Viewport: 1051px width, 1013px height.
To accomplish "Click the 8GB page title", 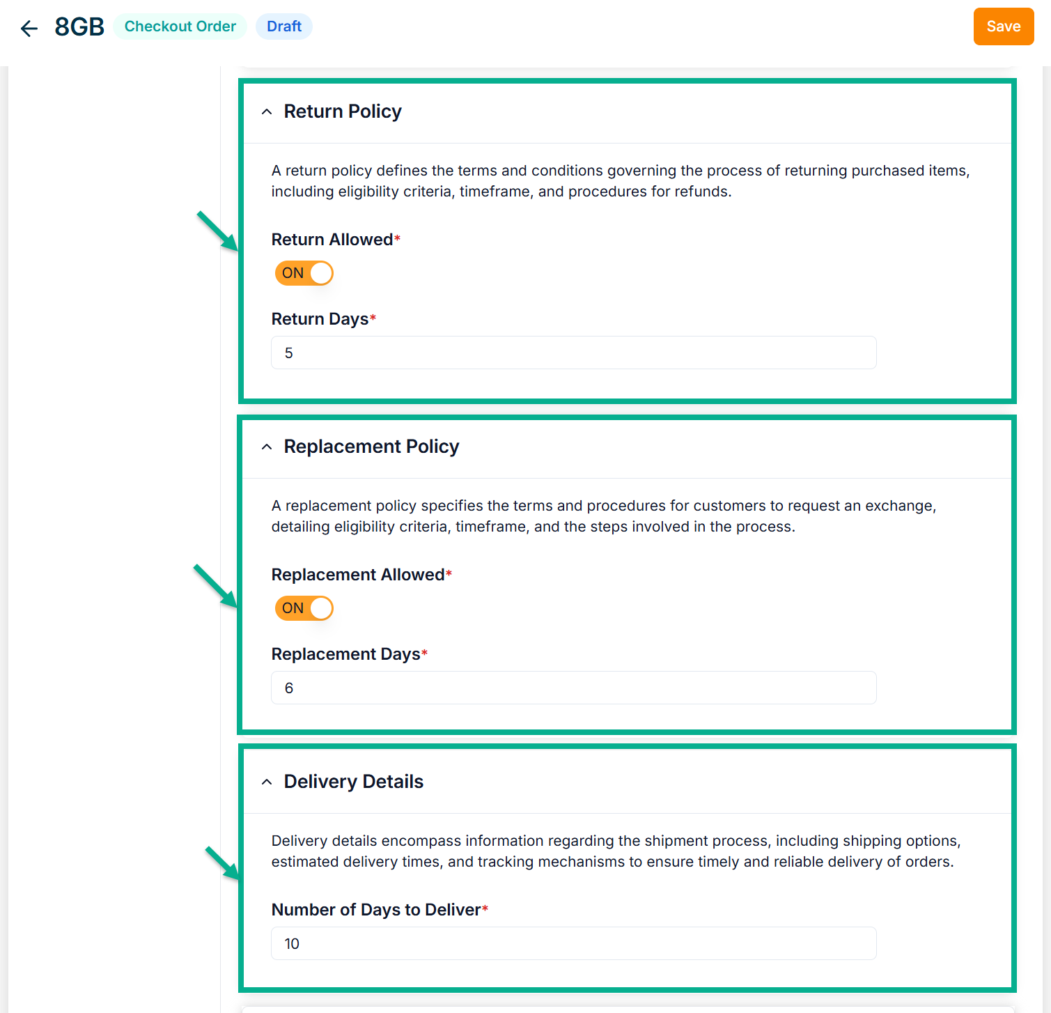I will [x=79, y=27].
